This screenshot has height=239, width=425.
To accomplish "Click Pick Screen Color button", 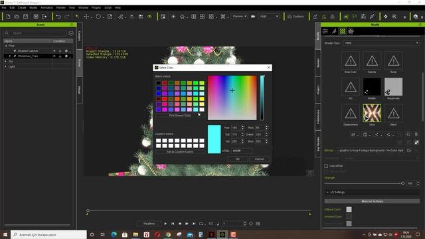I will pyautogui.click(x=180, y=116).
